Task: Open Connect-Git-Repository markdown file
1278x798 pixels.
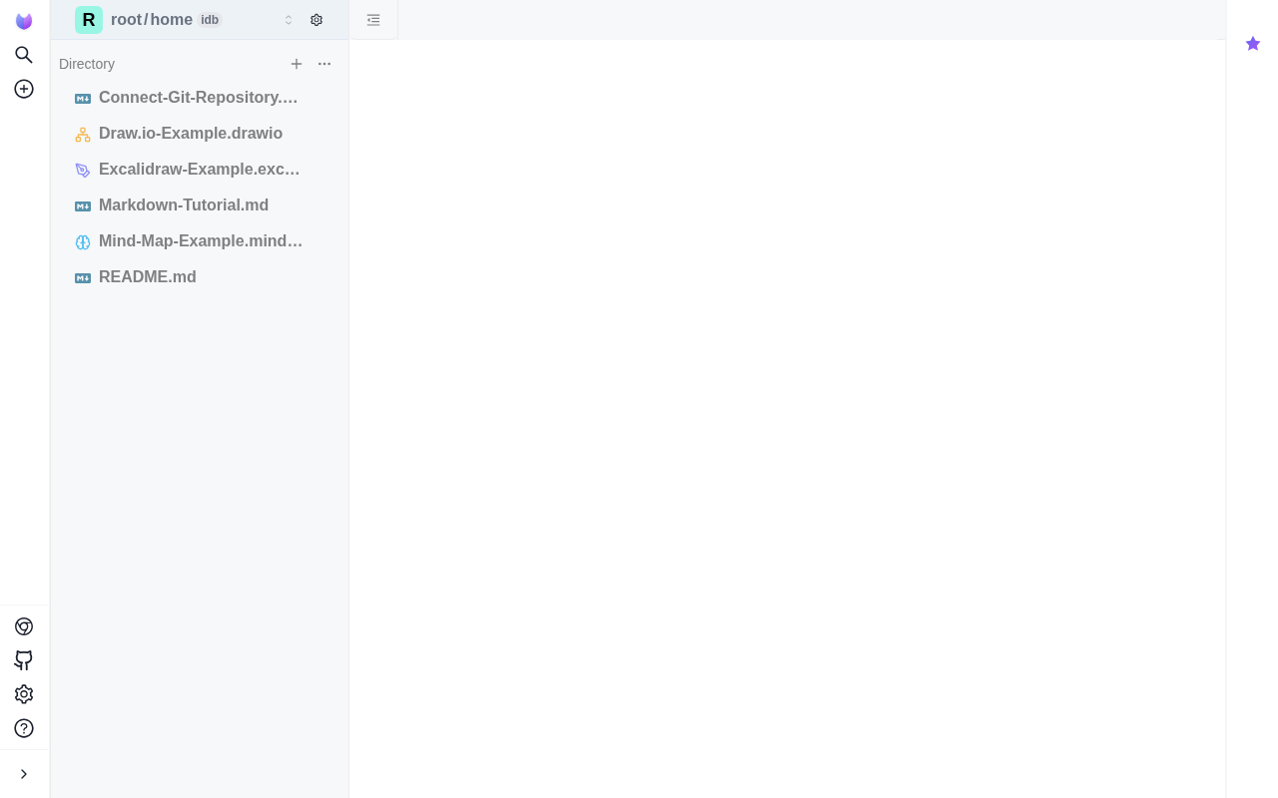Action: point(200,98)
